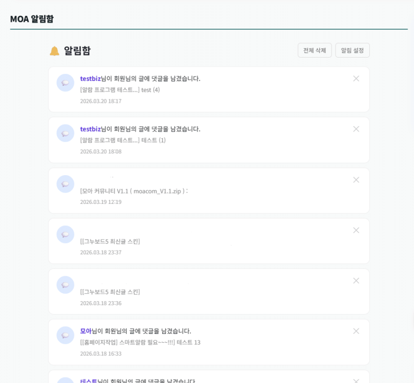The height and width of the screenshot is (383, 414).
Task: Open the 알림 설정 settings
Action: pyautogui.click(x=352, y=50)
